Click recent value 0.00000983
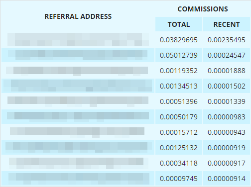 tap(227, 117)
